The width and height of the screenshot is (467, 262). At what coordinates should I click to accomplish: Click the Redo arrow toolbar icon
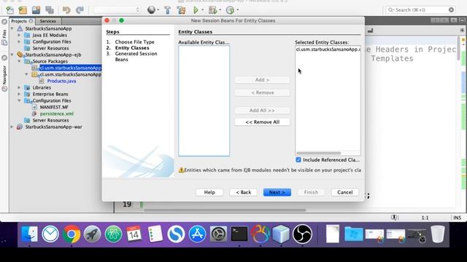(x=80, y=10)
